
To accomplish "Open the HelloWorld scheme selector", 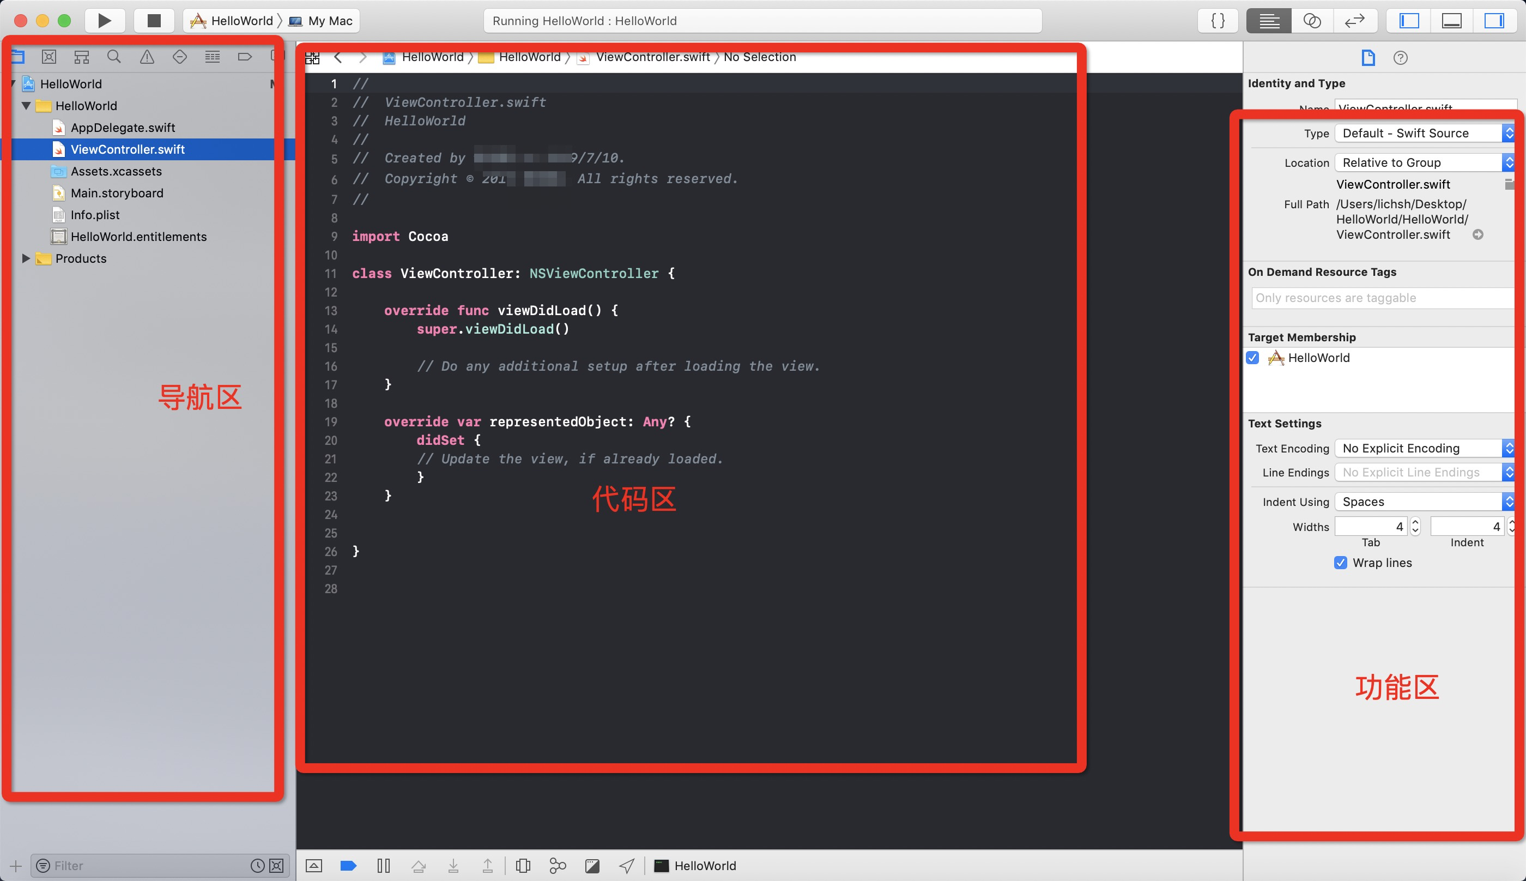I will point(232,21).
